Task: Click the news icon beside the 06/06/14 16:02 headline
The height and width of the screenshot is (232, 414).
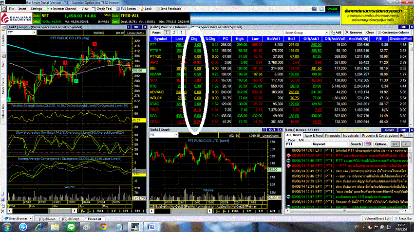Action: click(288, 156)
